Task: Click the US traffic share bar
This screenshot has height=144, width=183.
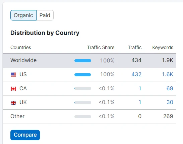Action: (83, 75)
